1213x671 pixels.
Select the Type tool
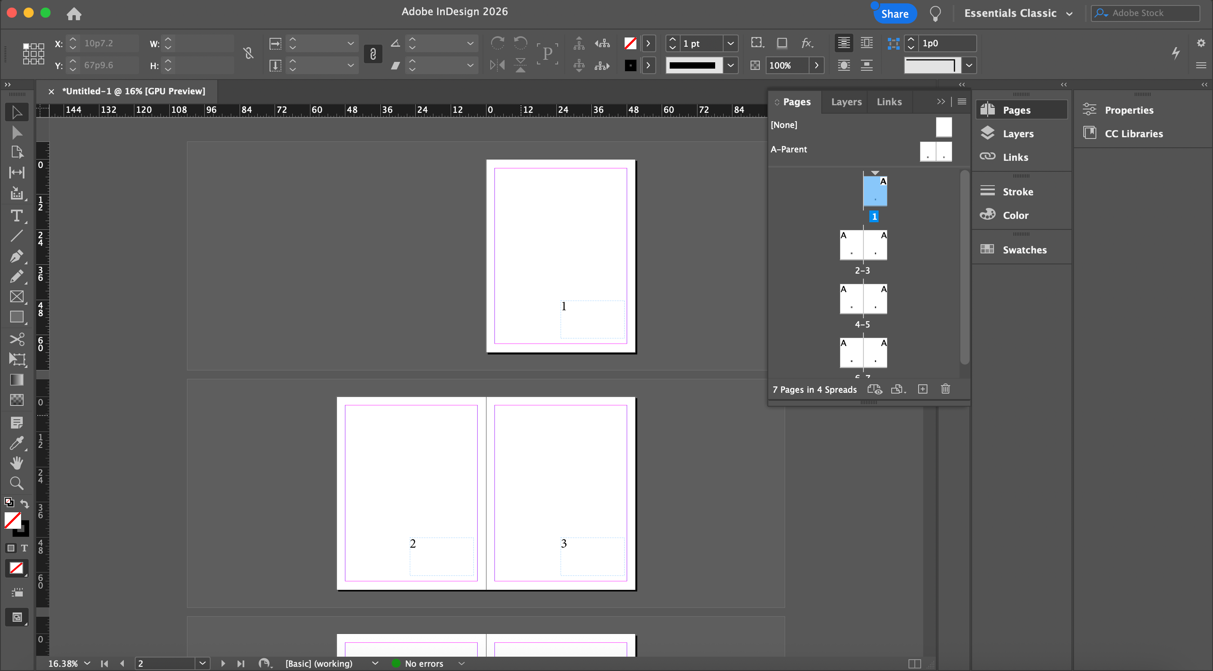click(x=16, y=216)
